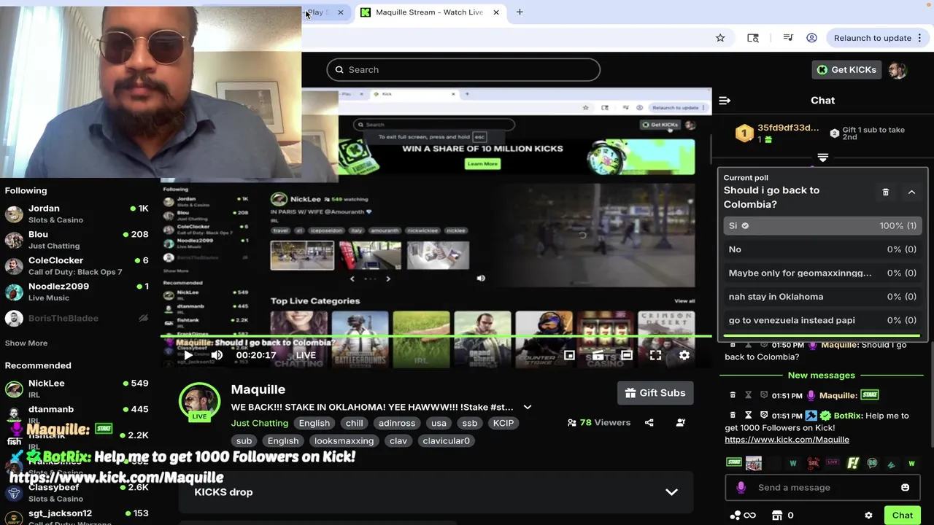Enter fullscreen on the stream player
This screenshot has height=525, width=934.
[x=655, y=355]
